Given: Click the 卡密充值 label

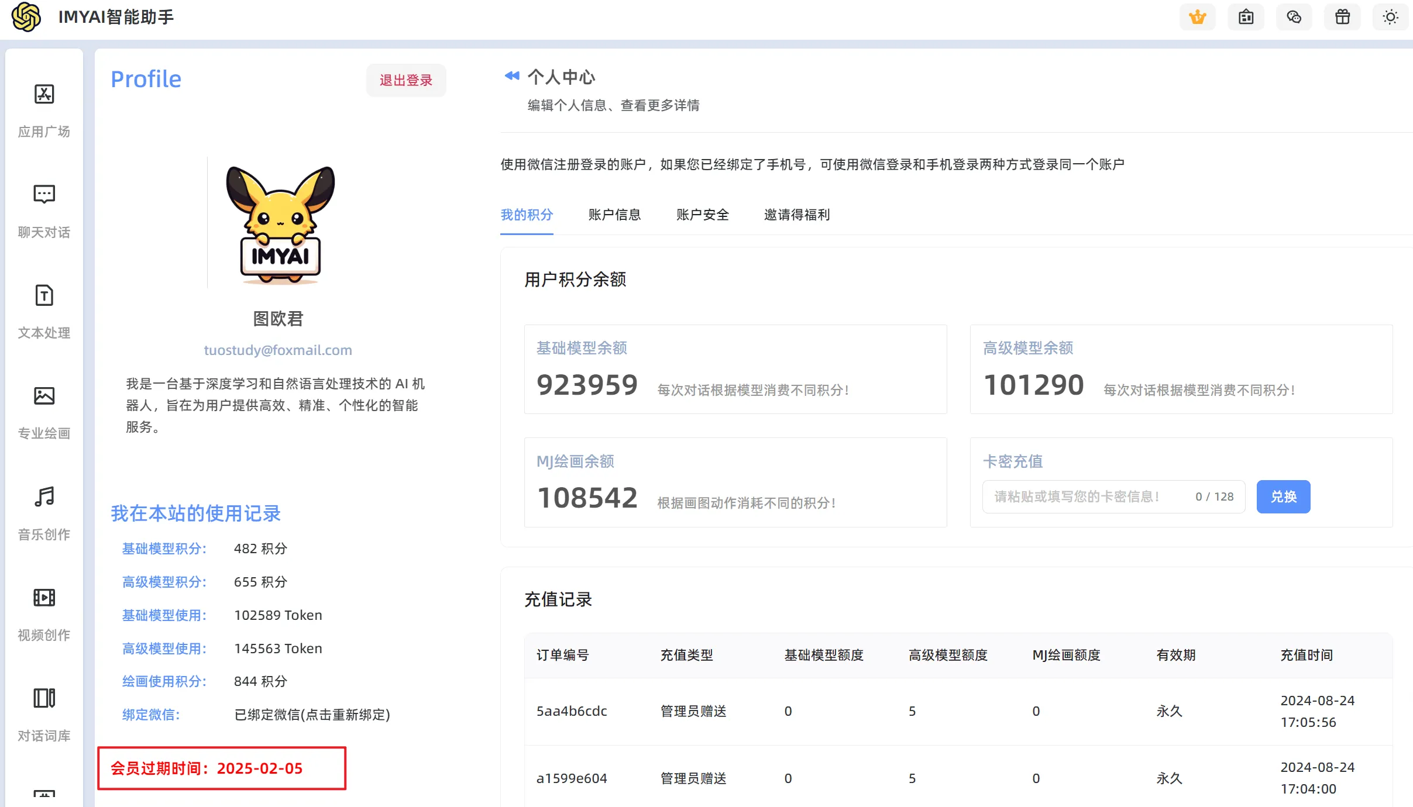Looking at the screenshot, I should 1013,461.
